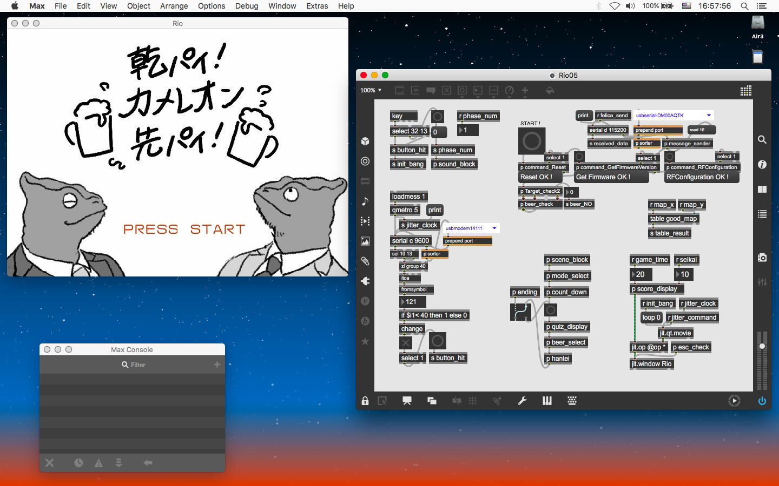Image resolution: width=779 pixels, height=486 pixels.
Task: Turn audio on with the power icon
Action: pos(762,401)
